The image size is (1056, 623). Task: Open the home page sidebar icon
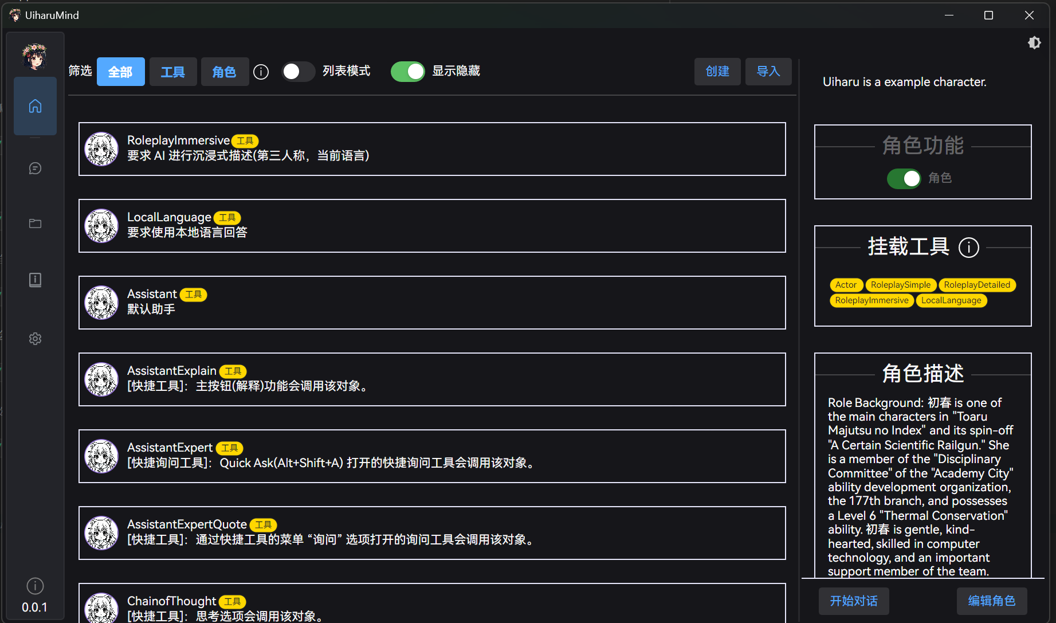[35, 106]
